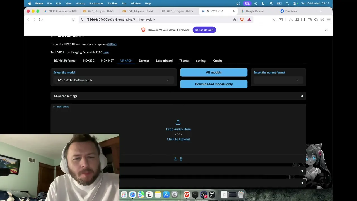The image size is (357, 201).
Task: Toggle Focus moon icon in menu bar
Action: point(263,3)
